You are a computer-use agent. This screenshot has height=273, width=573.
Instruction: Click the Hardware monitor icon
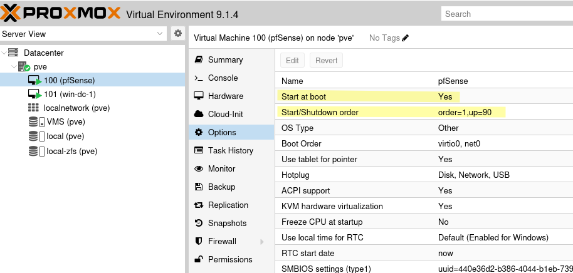tap(199, 96)
